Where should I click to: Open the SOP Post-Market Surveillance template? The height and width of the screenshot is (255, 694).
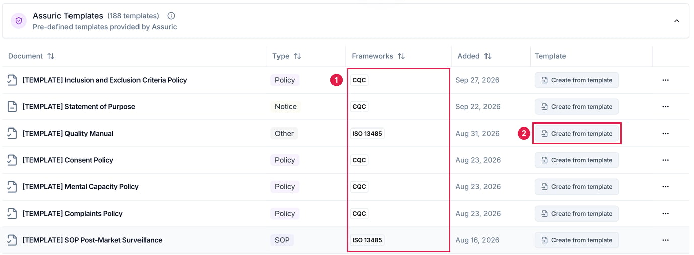point(92,240)
